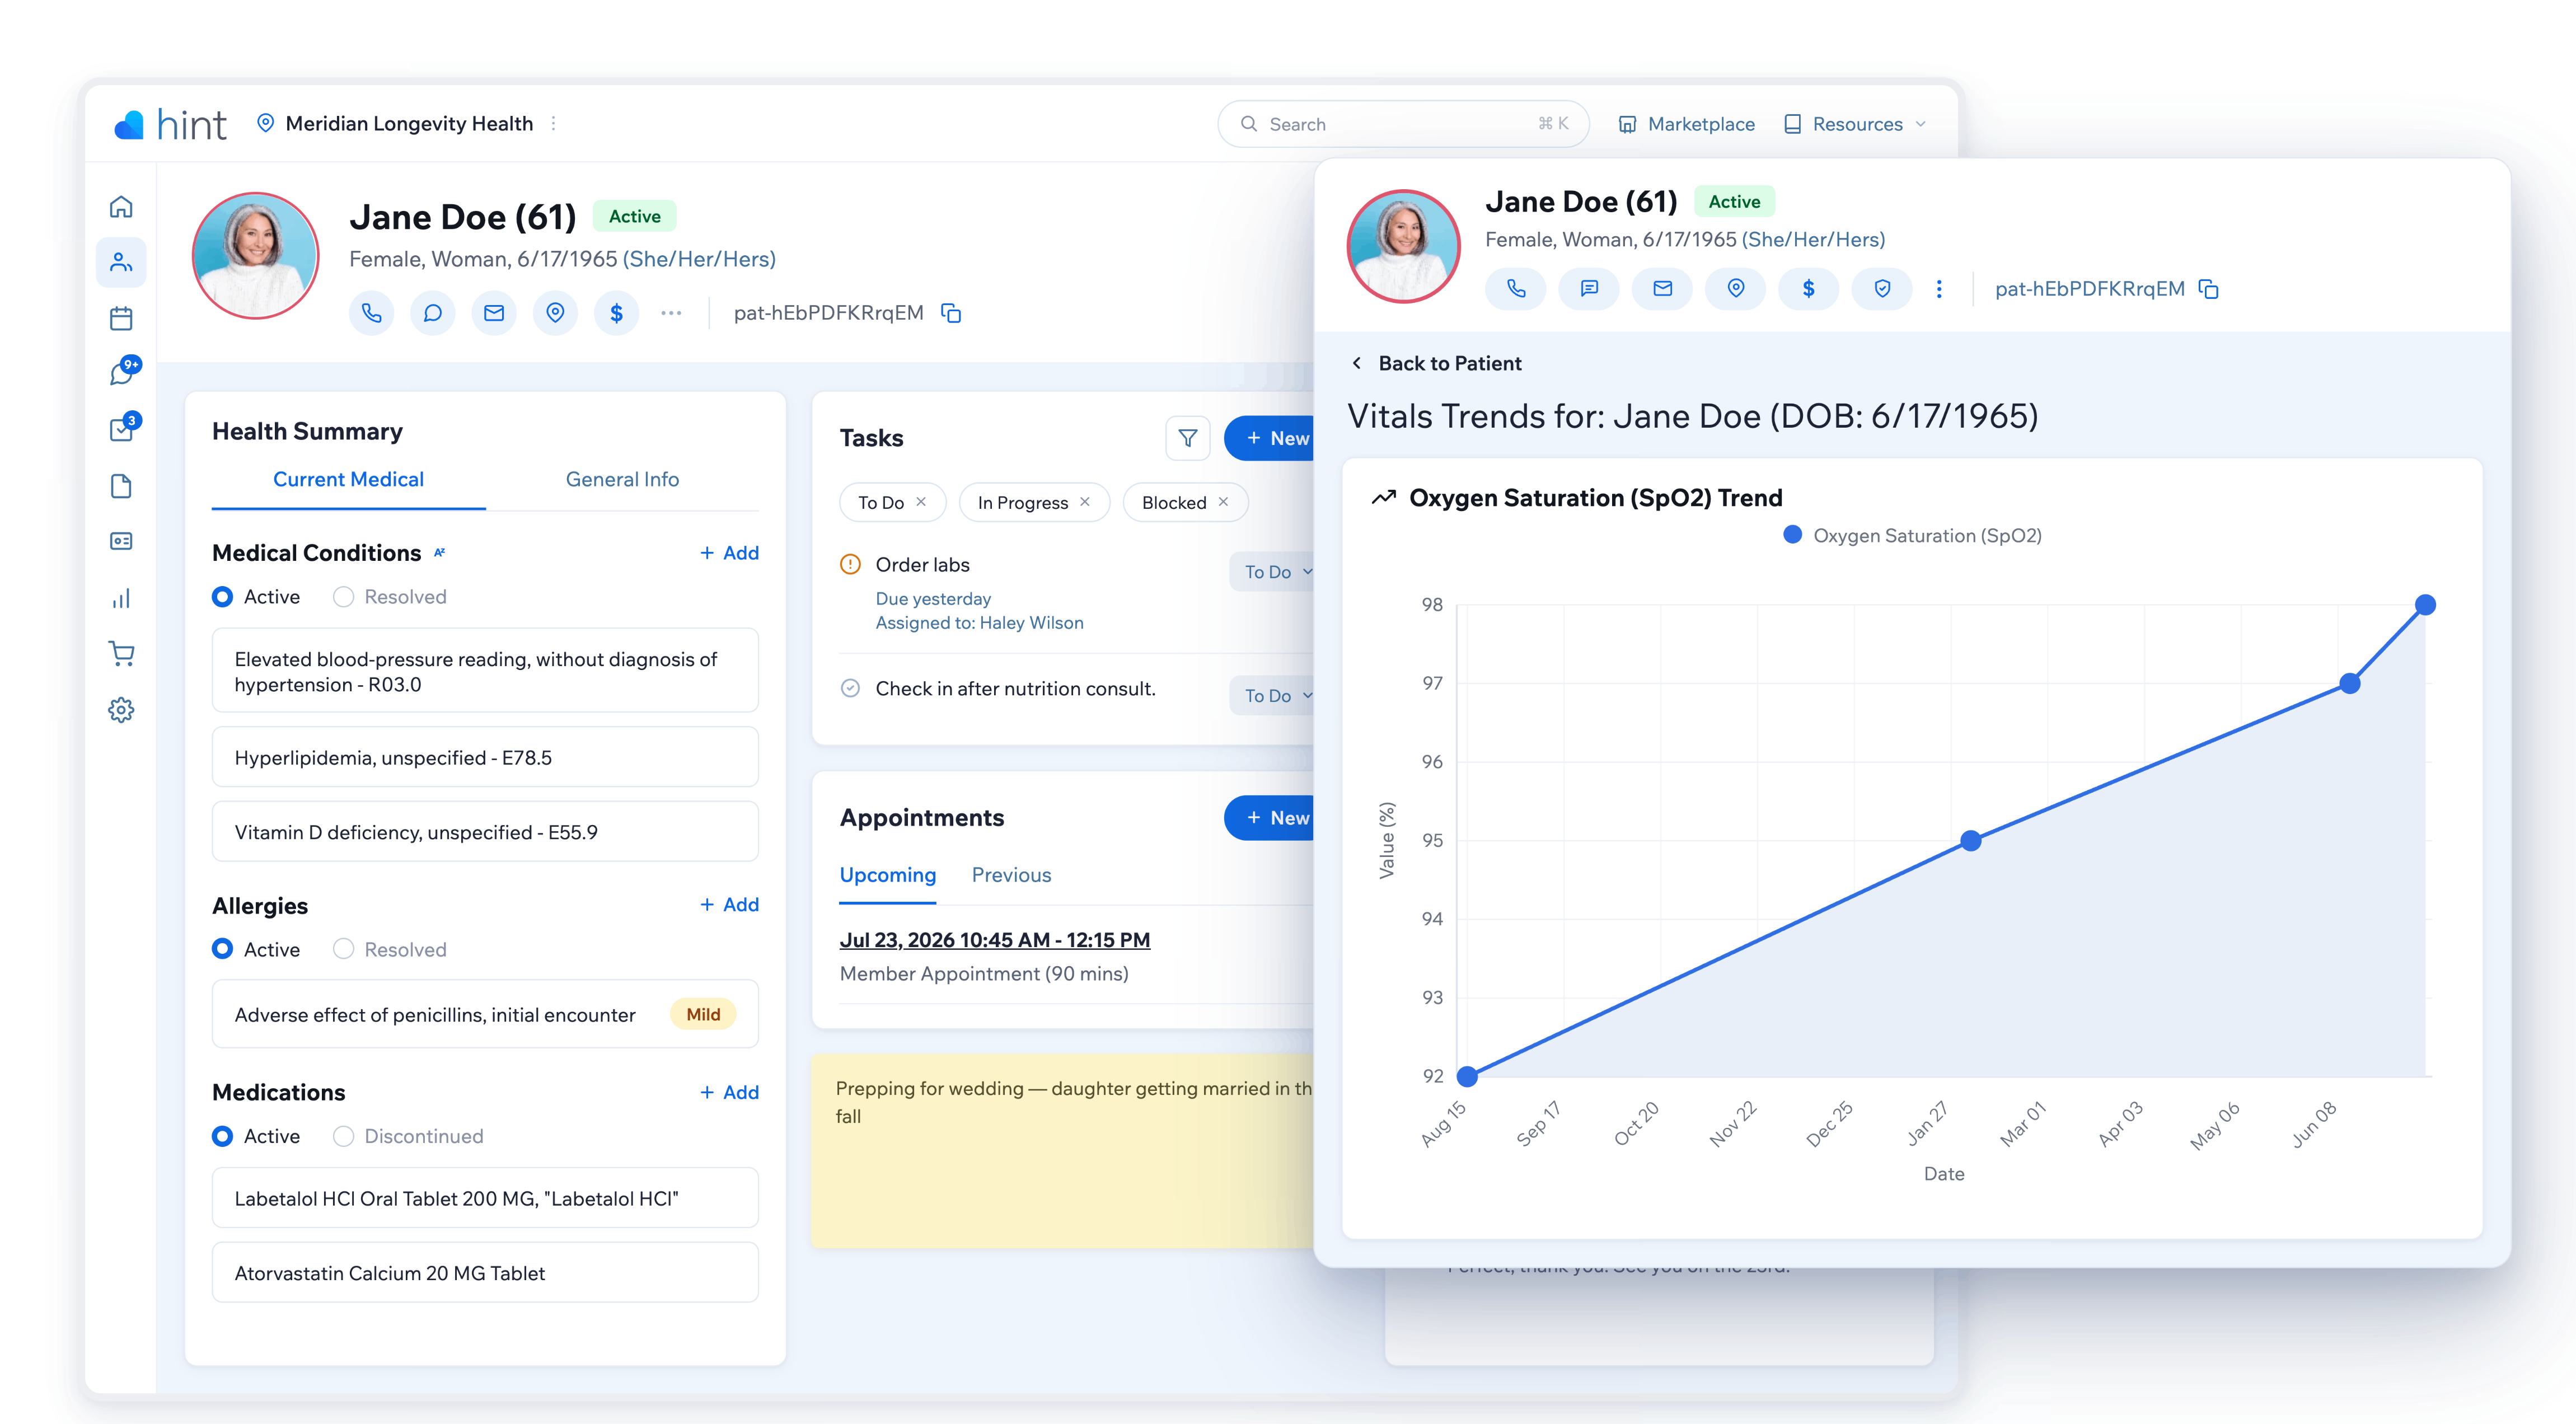Open the shopping cart icon in sidebar

click(x=121, y=654)
